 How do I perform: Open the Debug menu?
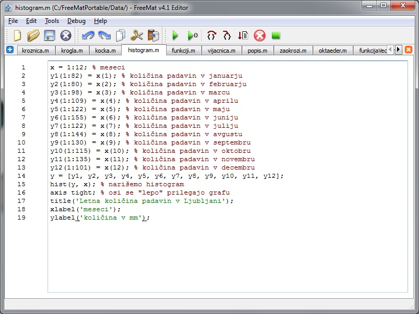[76, 21]
